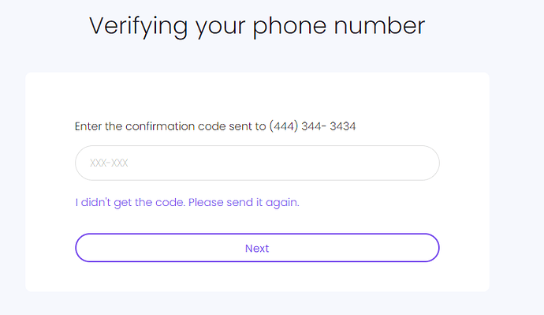
Task: Request the code again via resend link
Action: coord(187,202)
